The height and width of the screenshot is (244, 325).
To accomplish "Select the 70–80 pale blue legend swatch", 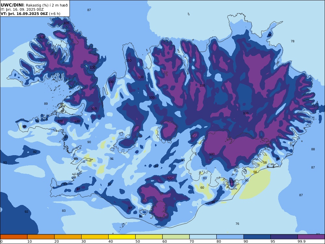I will point(203,237).
